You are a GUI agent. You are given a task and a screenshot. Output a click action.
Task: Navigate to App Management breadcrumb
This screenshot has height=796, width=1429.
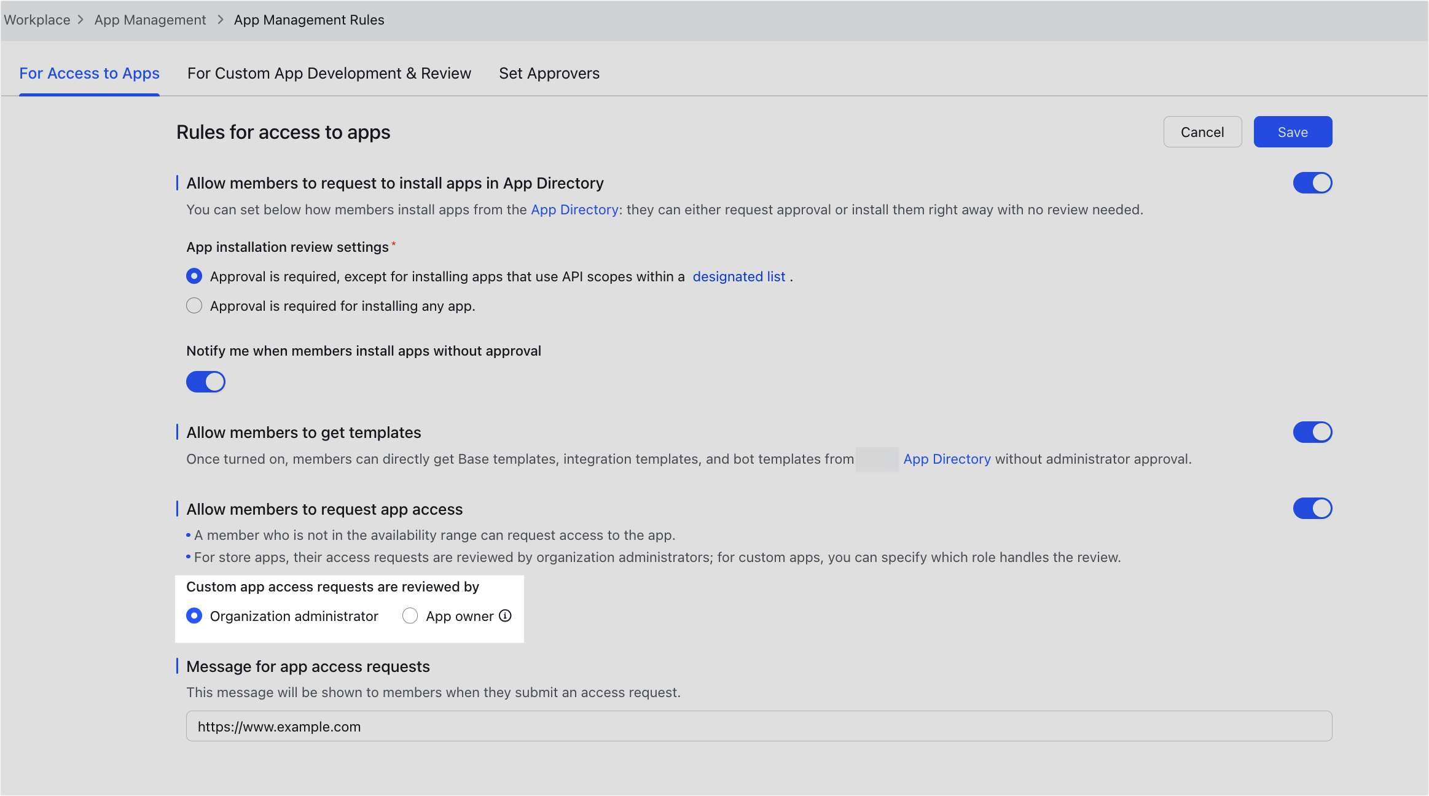pyautogui.click(x=150, y=20)
